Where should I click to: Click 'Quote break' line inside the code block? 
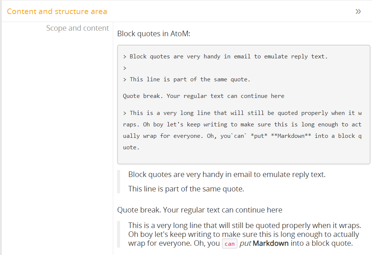pyautogui.click(x=203, y=96)
